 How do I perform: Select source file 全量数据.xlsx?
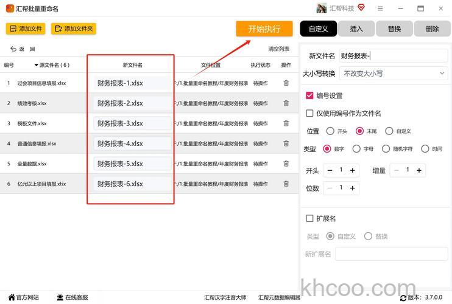[x=32, y=164]
